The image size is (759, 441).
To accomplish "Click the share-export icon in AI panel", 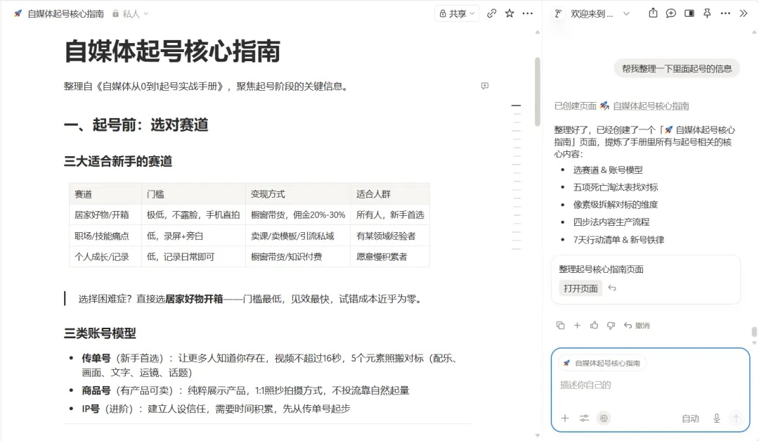I will 653,13.
